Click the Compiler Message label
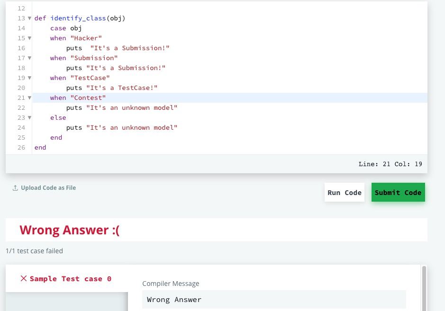The height and width of the screenshot is (311, 445). tap(171, 284)
